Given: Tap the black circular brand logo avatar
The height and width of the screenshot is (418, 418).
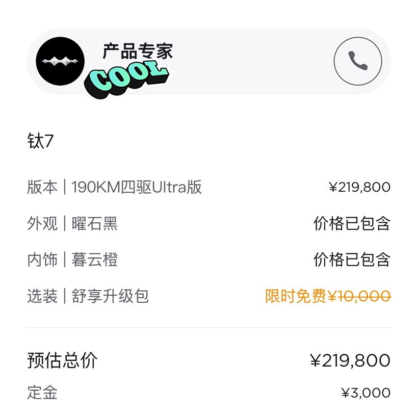Looking at the screenshot, I should [x=60, y=61].
